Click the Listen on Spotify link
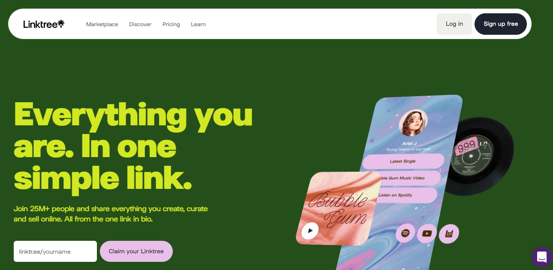 tap(405, 195)
